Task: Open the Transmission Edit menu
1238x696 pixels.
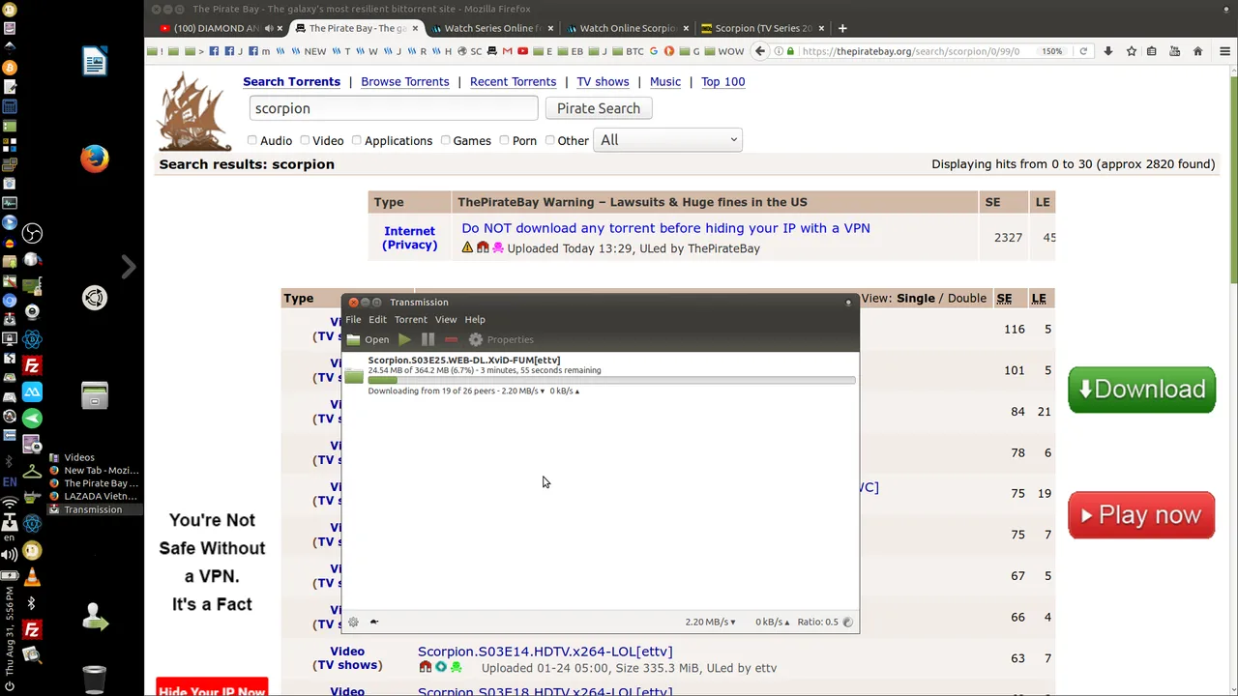Action: tap(377, 319)
